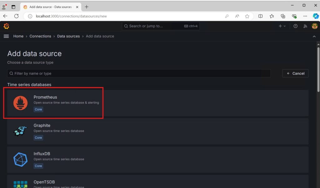Open the Grafana news feed icon

point(305,26)
